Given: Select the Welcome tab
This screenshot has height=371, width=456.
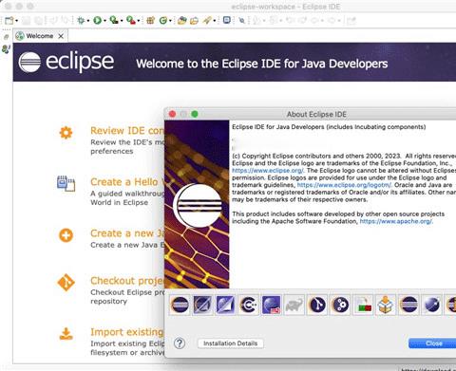Looking at the screenshot, I should [40, 36].
